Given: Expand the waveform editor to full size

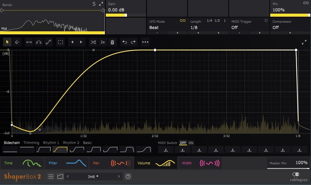Looking at the screenshot, I should (x=304, y=42).
